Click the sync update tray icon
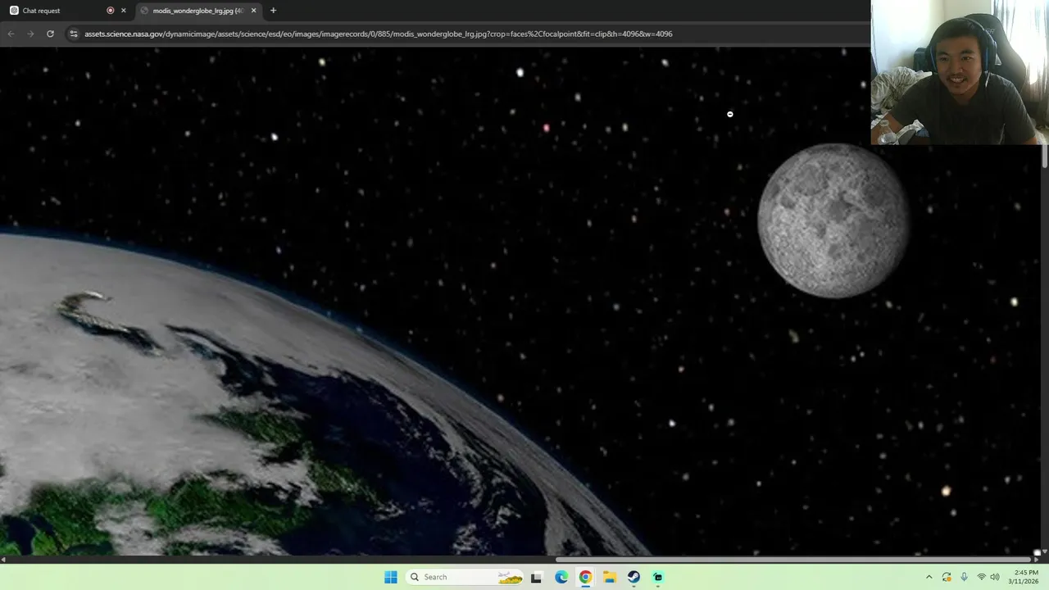 pyautogui.click(x=947, y=577)
